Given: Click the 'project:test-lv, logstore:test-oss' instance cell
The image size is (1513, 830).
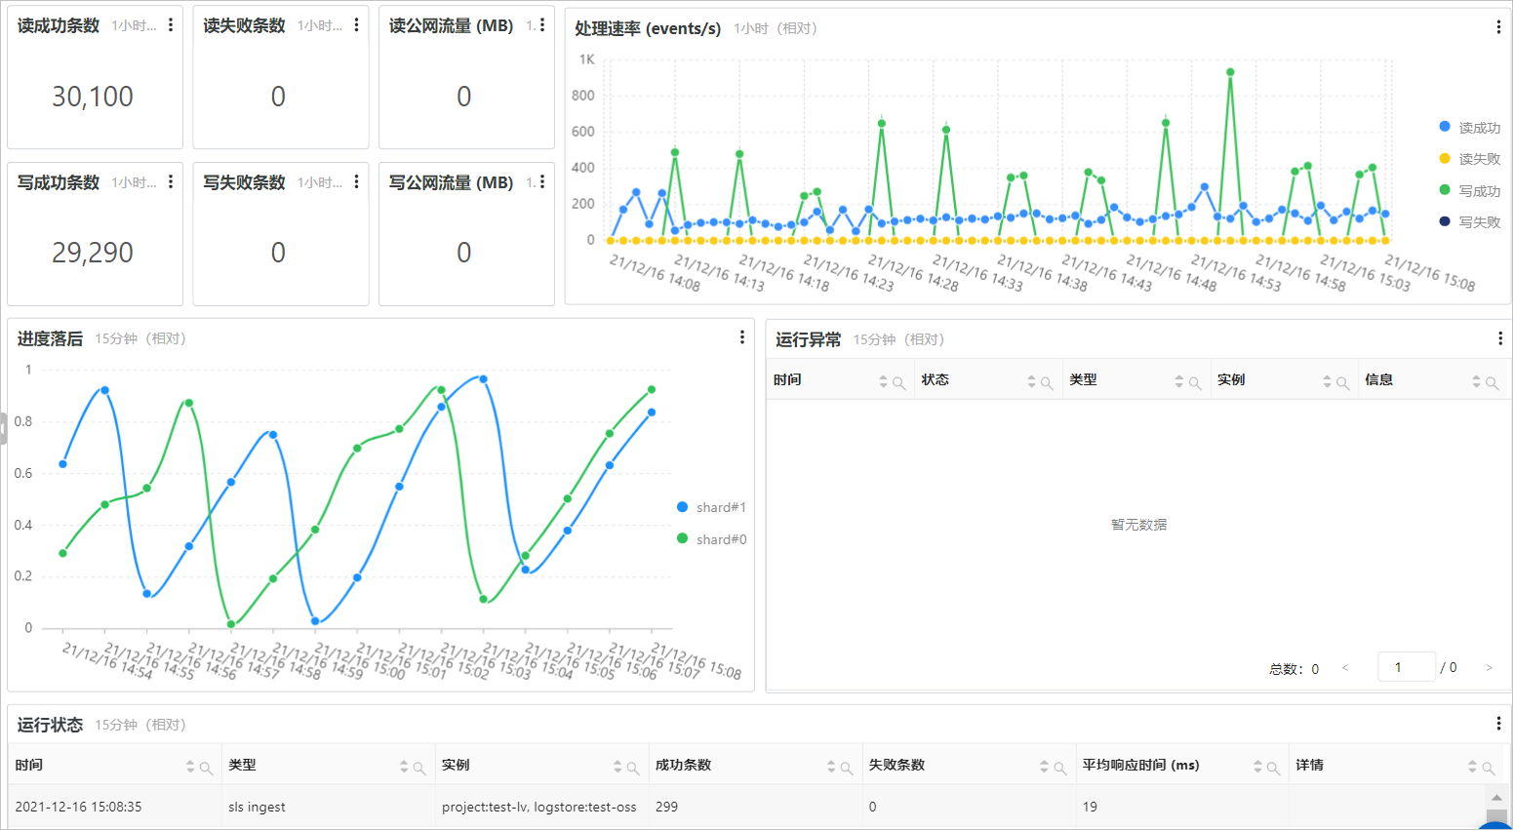Looking at the screenshot, I should (538, 807).
